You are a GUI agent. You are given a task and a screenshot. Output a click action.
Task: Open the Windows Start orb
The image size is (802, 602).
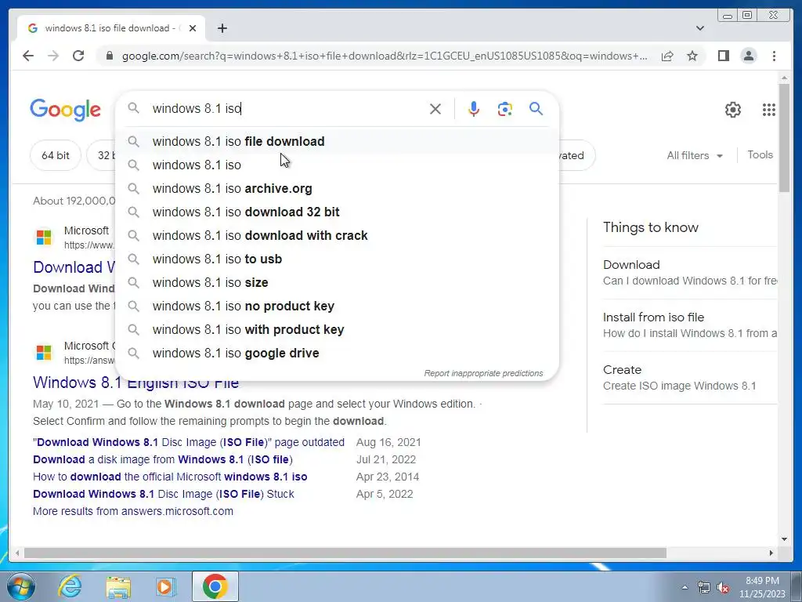point(20,586)
